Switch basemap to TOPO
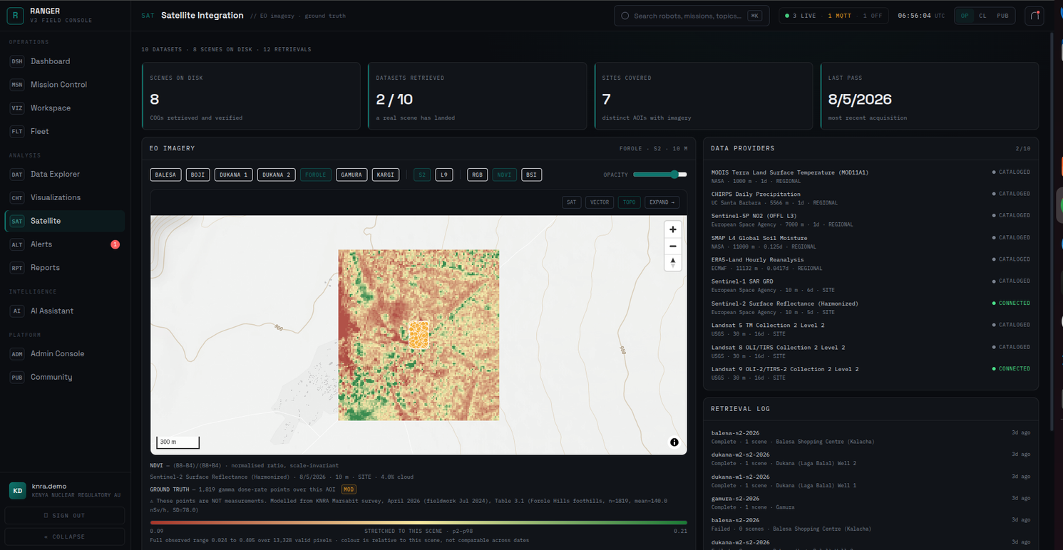Viewport: 1063px width, 550px height. (629, 202)
